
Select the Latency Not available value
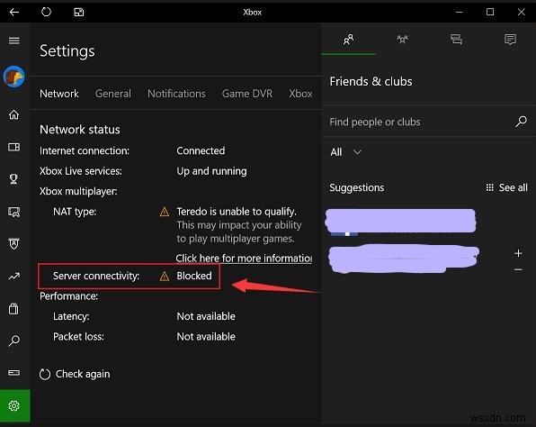coord(206,316)
